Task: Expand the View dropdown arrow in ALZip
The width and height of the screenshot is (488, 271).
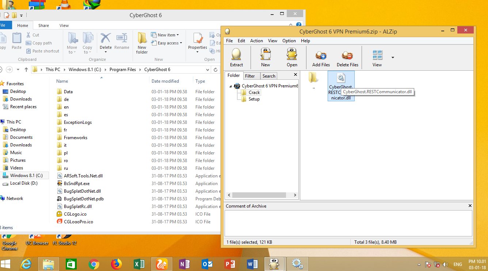Action: point(393,58)
